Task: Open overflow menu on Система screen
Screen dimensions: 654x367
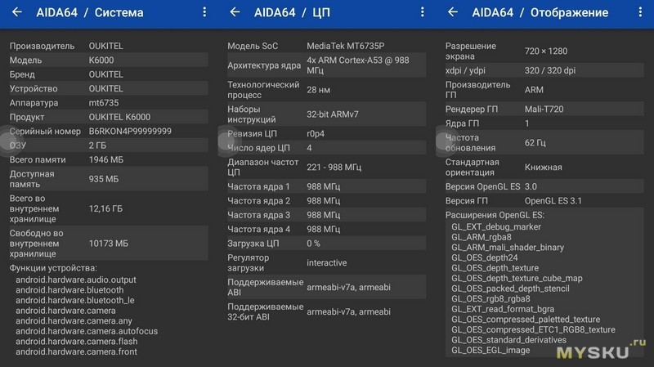Action: click(204, 13)
